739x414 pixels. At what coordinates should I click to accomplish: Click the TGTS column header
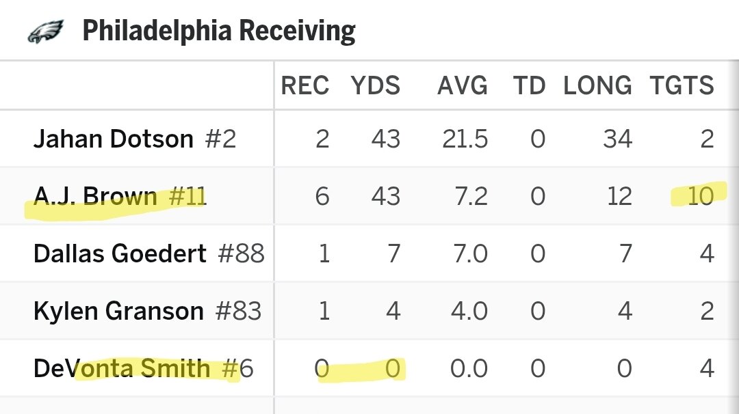[682, 86]
